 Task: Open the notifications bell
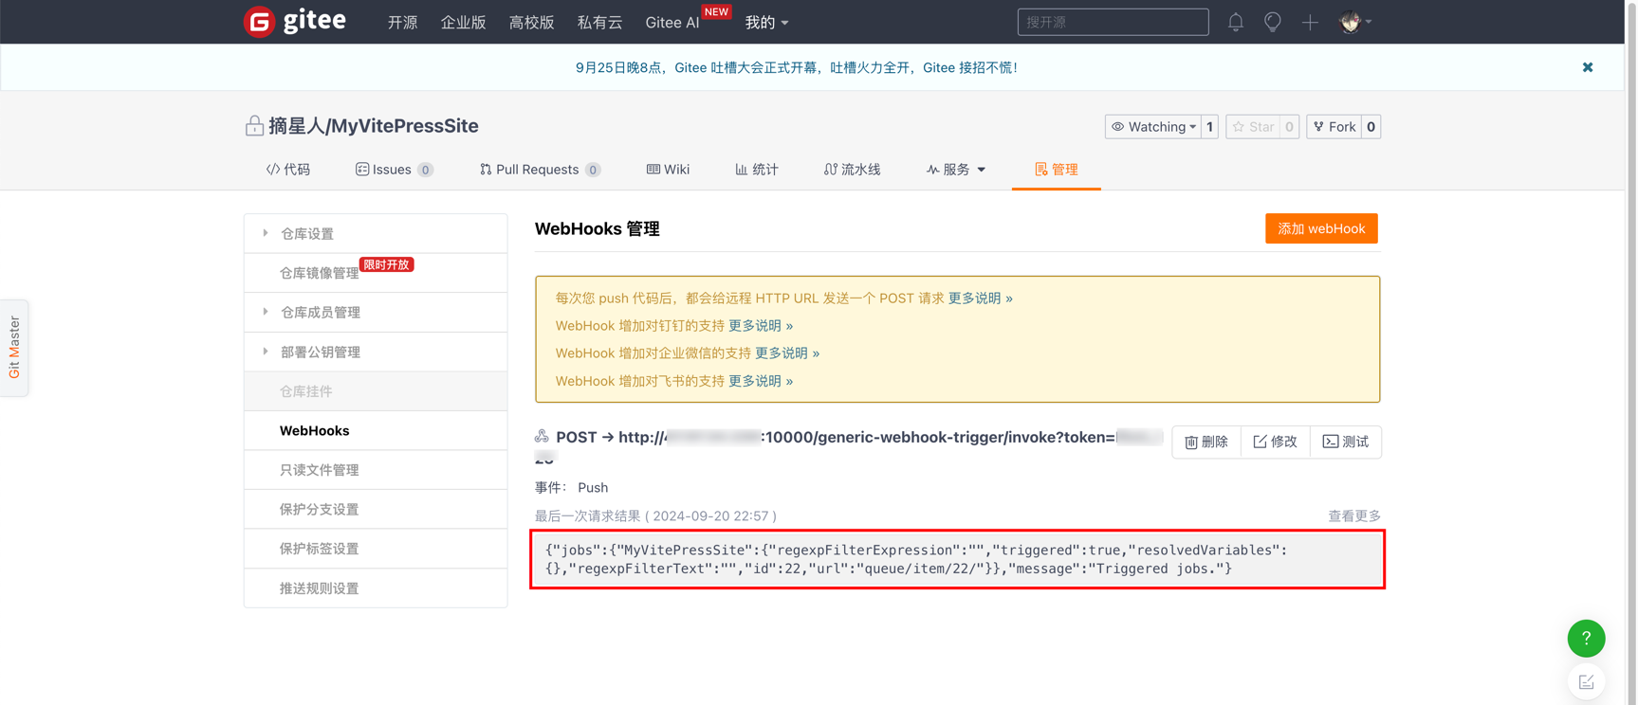(1235, 22)
